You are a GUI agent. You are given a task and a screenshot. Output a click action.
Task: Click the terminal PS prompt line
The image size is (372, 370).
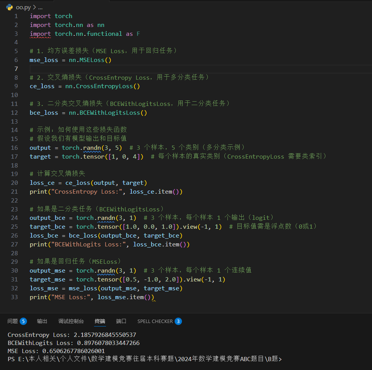tap(145, 359)
